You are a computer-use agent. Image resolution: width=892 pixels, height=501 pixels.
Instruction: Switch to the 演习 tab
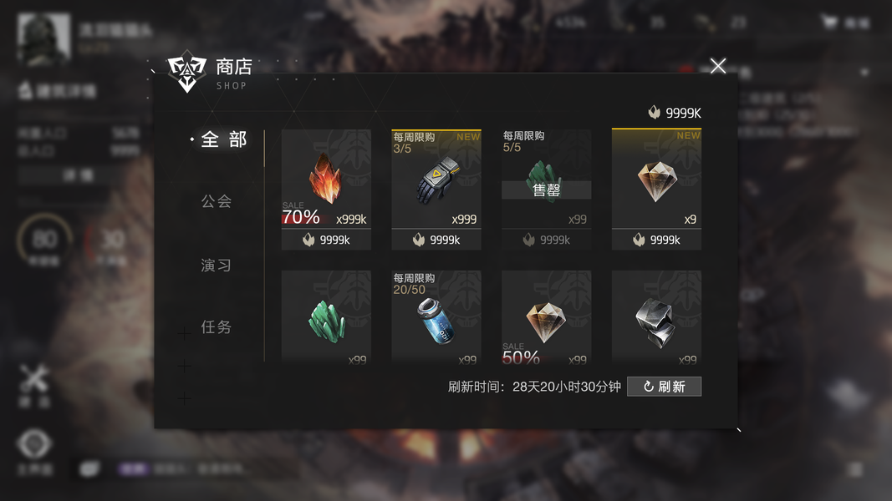tap(217, 266)
